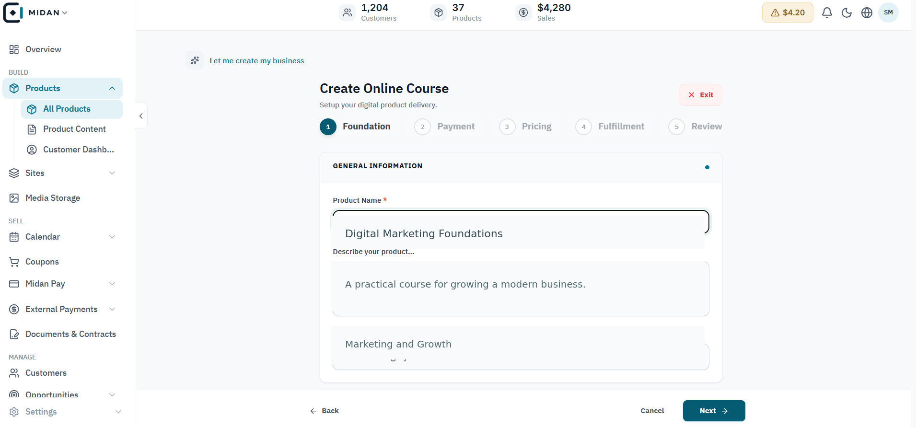Viewport: 916px width, 428px height.
Task: Open the notifications bell
Action: (x=827, y=13)
